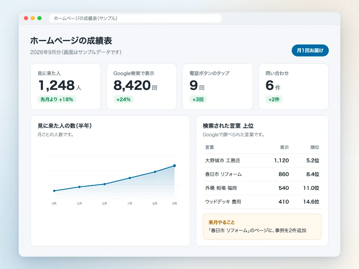Click the 見に来た人 card label

(x=49, y=73)
